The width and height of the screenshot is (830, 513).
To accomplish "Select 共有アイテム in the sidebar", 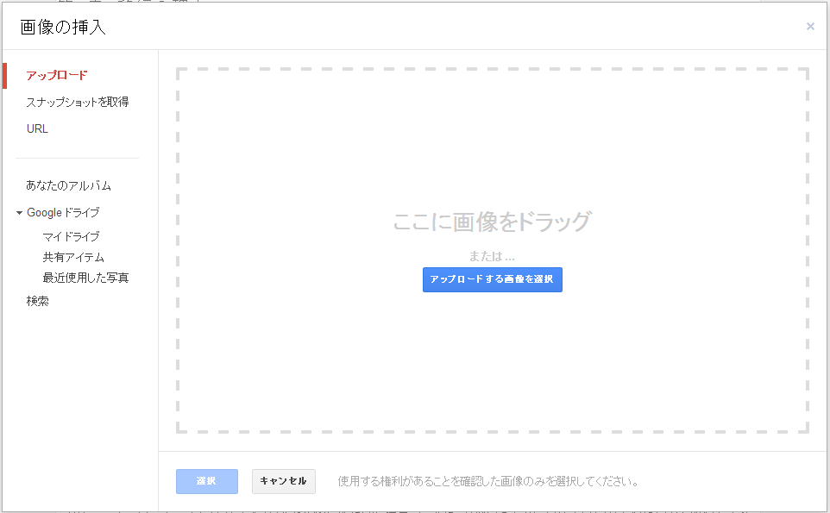I will [73, 257].
